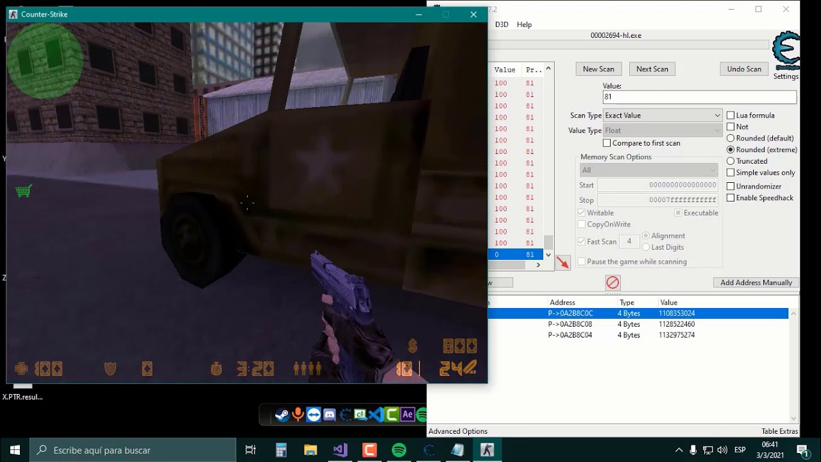Select address row P->0A2B8C0C
Screen dimensions: 821x462
pyautogui.click(x=638, y=313)
